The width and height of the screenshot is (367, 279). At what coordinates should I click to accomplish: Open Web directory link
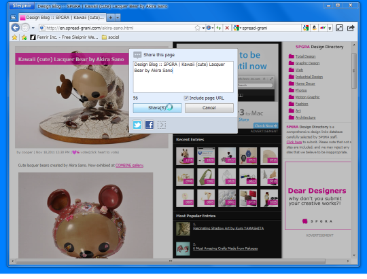(x=299, y=70)
